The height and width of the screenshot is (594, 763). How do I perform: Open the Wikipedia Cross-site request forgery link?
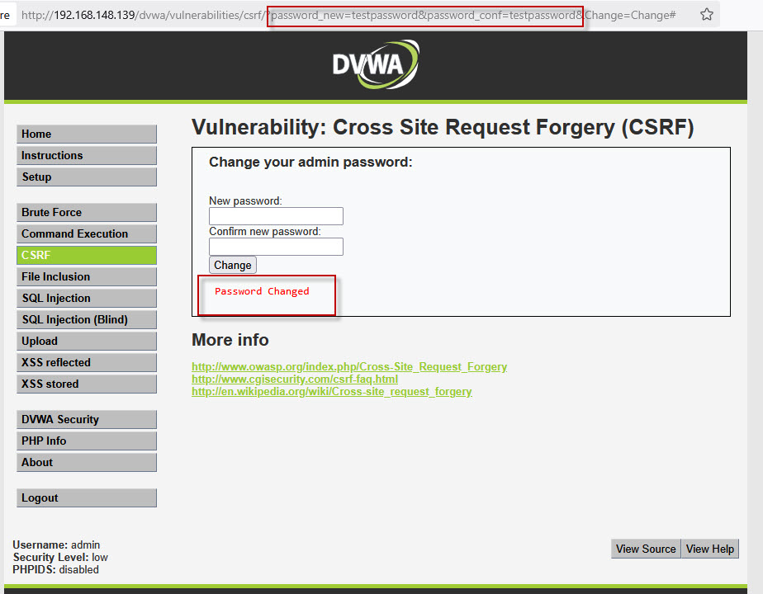[x=332, y=392]
